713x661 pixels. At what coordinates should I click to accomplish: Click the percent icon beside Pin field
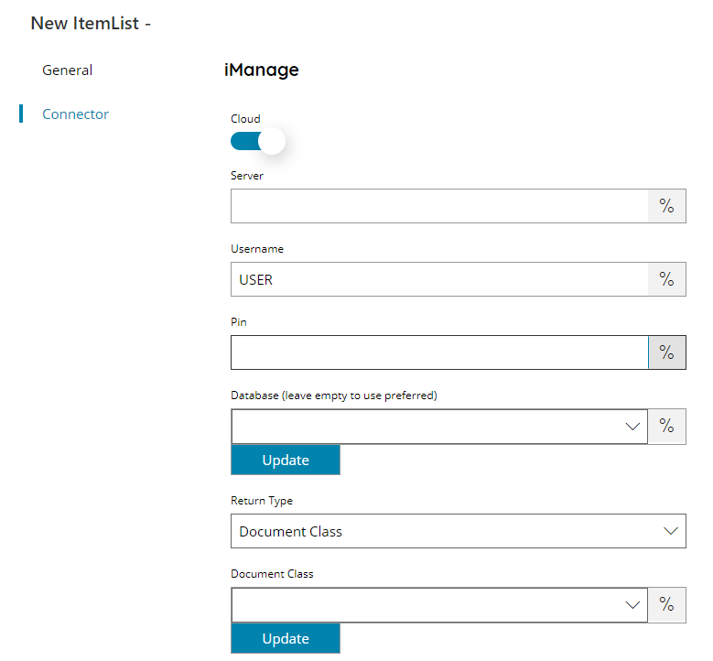coord(666,352)
